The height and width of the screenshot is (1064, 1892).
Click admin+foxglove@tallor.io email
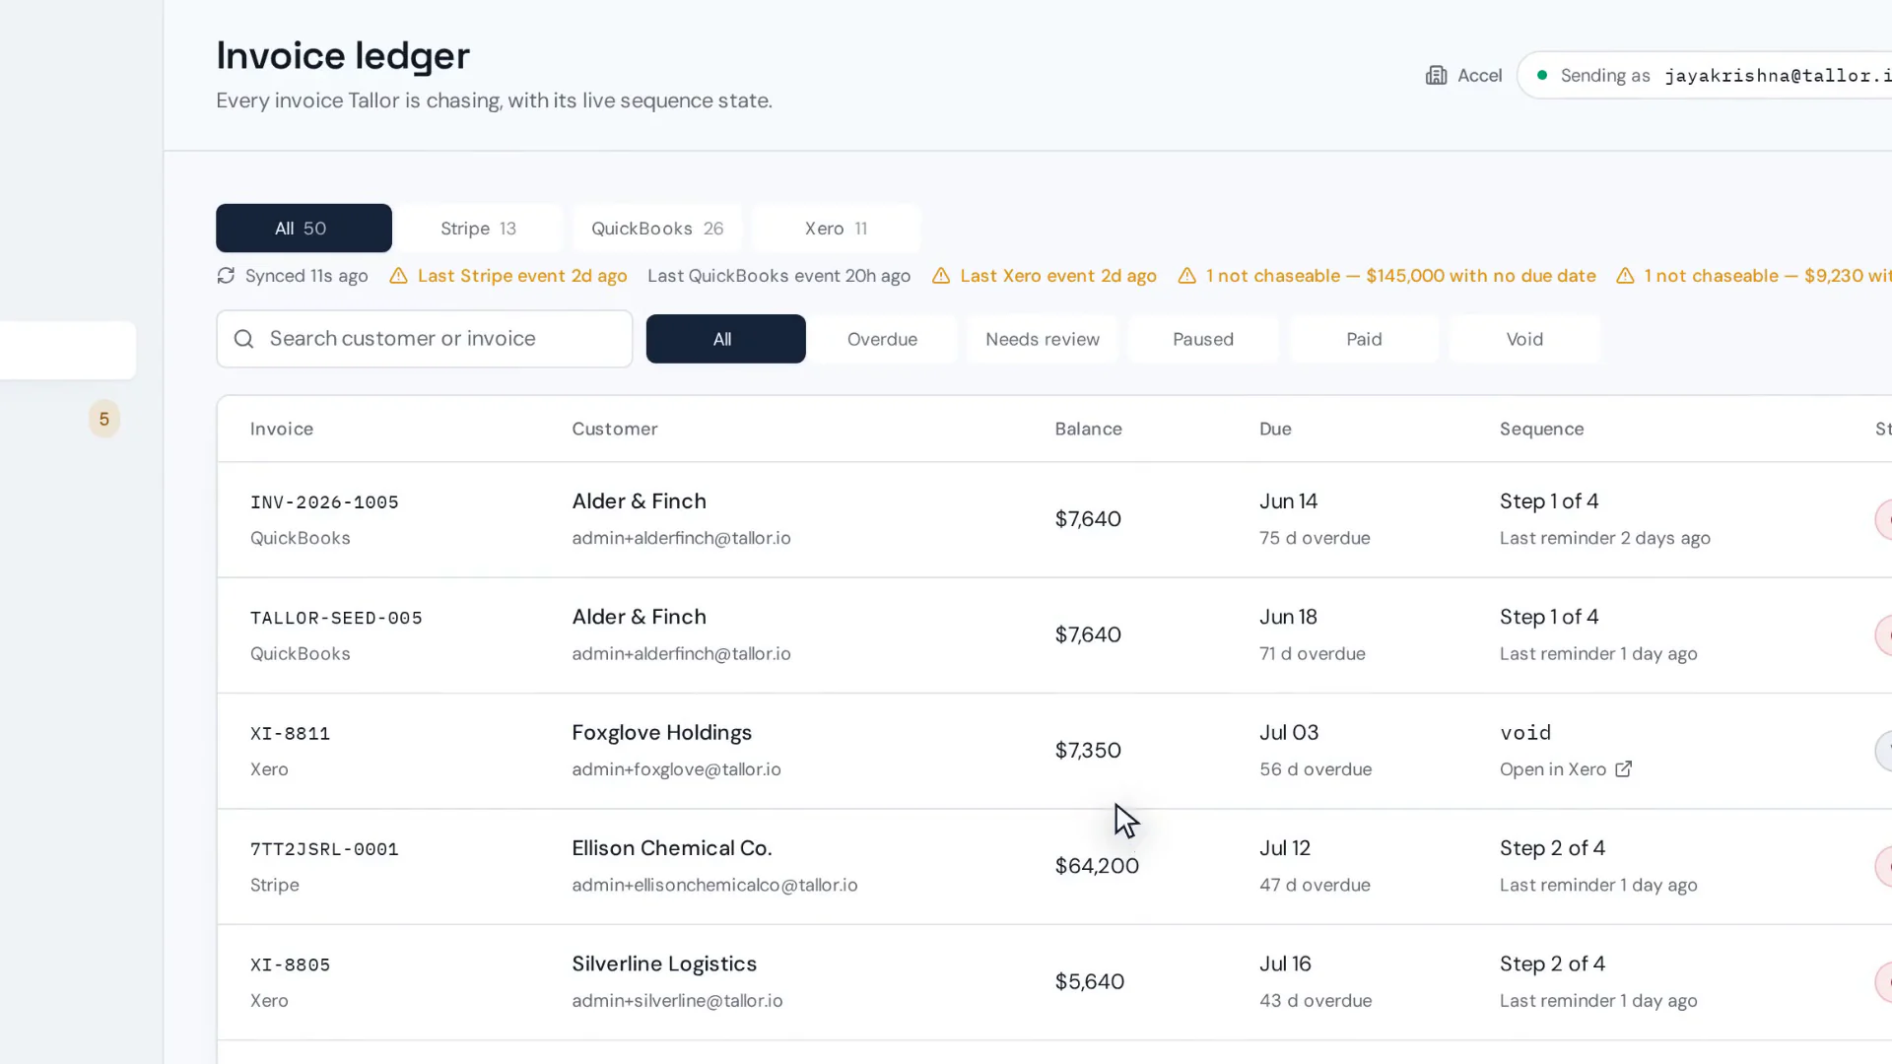tap(676, 769)
